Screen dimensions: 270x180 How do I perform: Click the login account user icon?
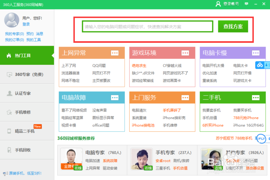click(218, 4)
